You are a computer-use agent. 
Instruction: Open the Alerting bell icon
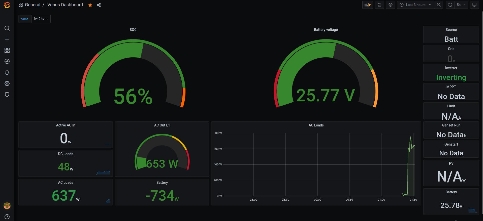[x=7, y=72]
